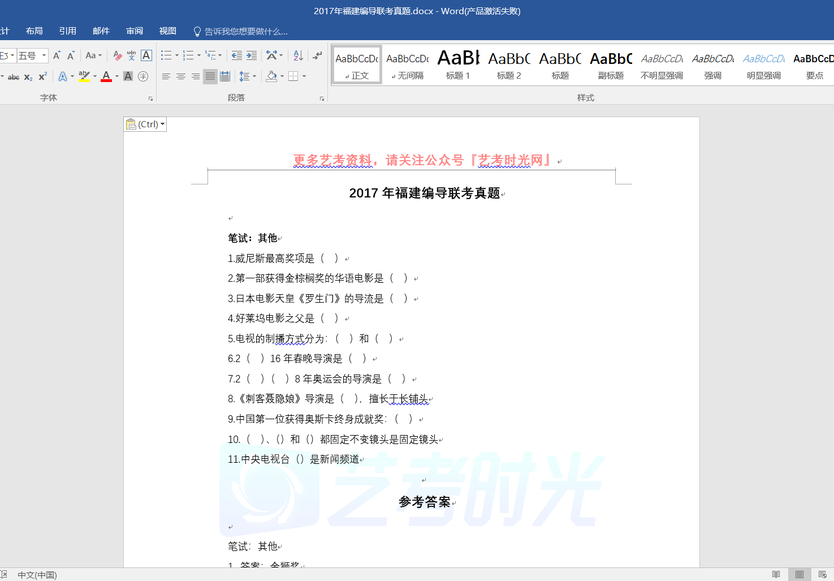Click the Phonetic Guide (wén) icon
The image size is (834, 581).
pyautogui.click(x=131, y=55)
